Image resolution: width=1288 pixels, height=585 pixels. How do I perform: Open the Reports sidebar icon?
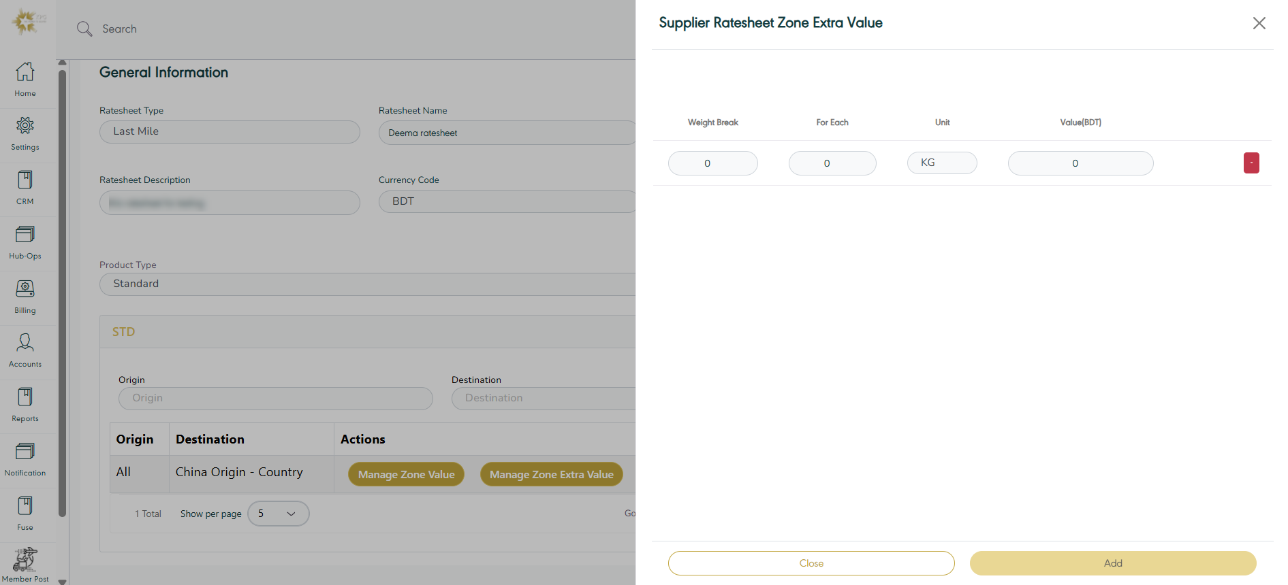pyautogui.click(x=25, y=404)
